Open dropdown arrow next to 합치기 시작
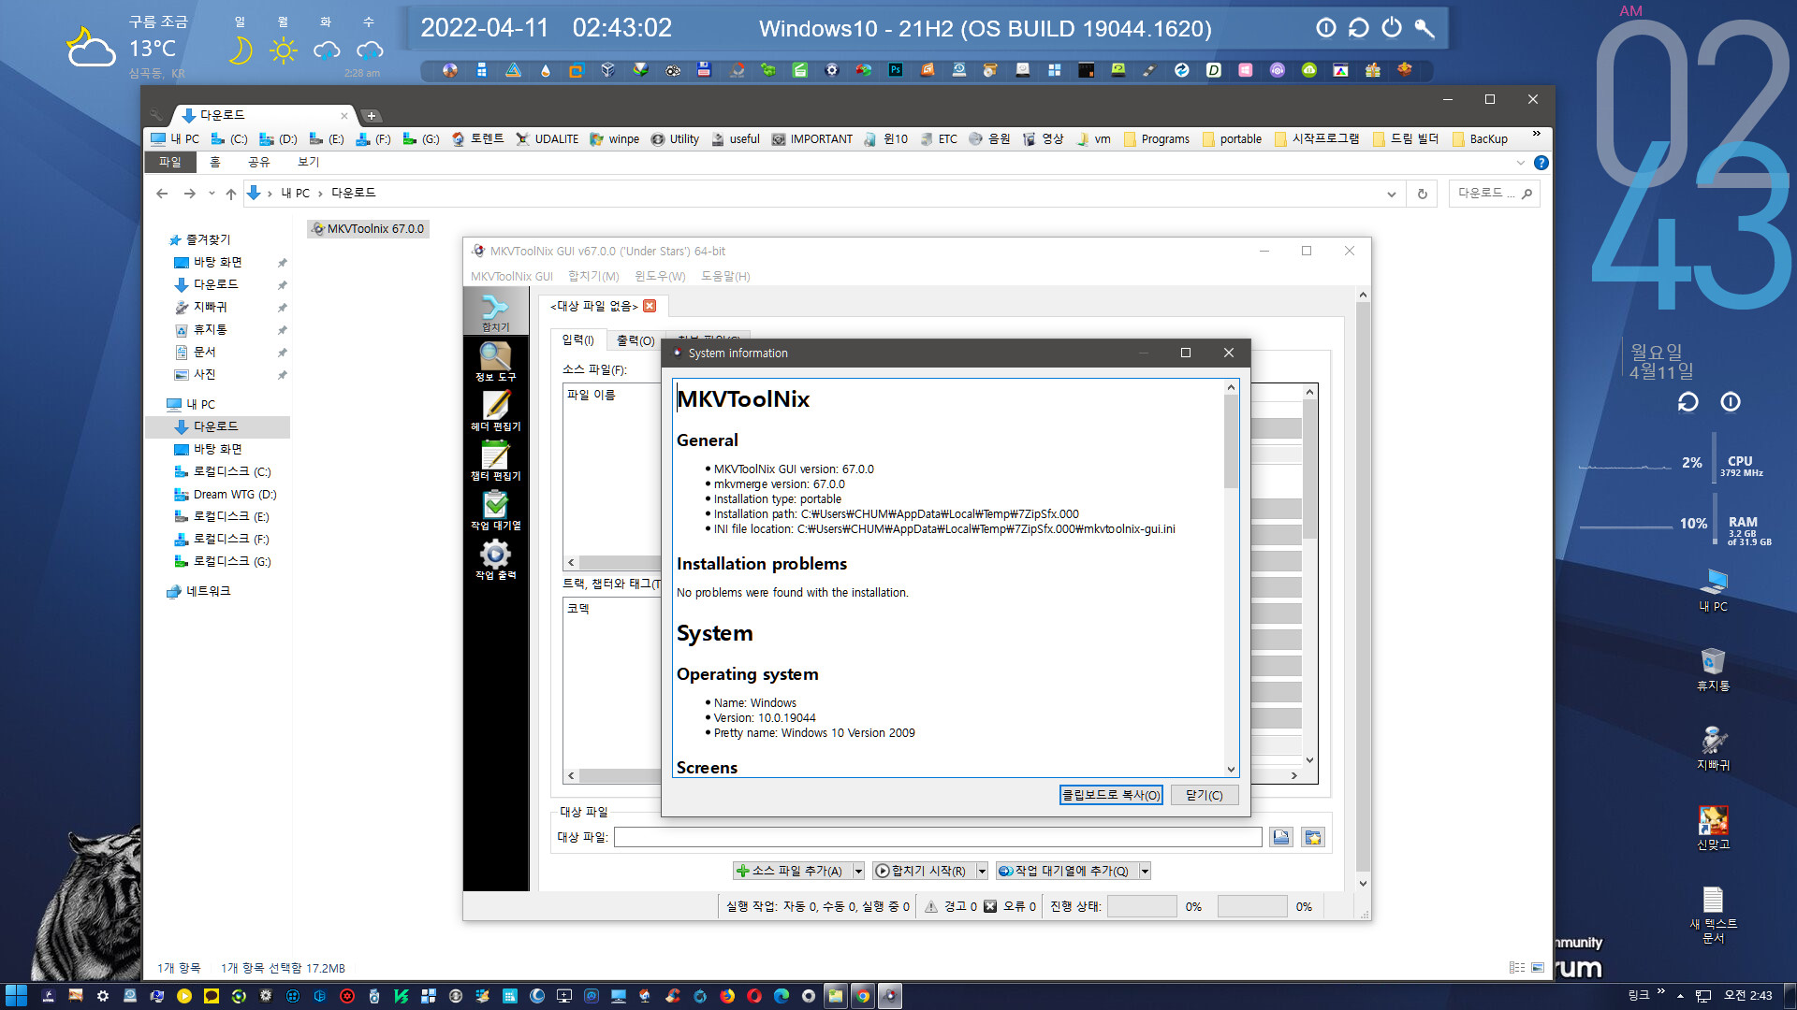Image resolution: width=1797 pixels, height=1010 pixels. click(x=982, y=871)
